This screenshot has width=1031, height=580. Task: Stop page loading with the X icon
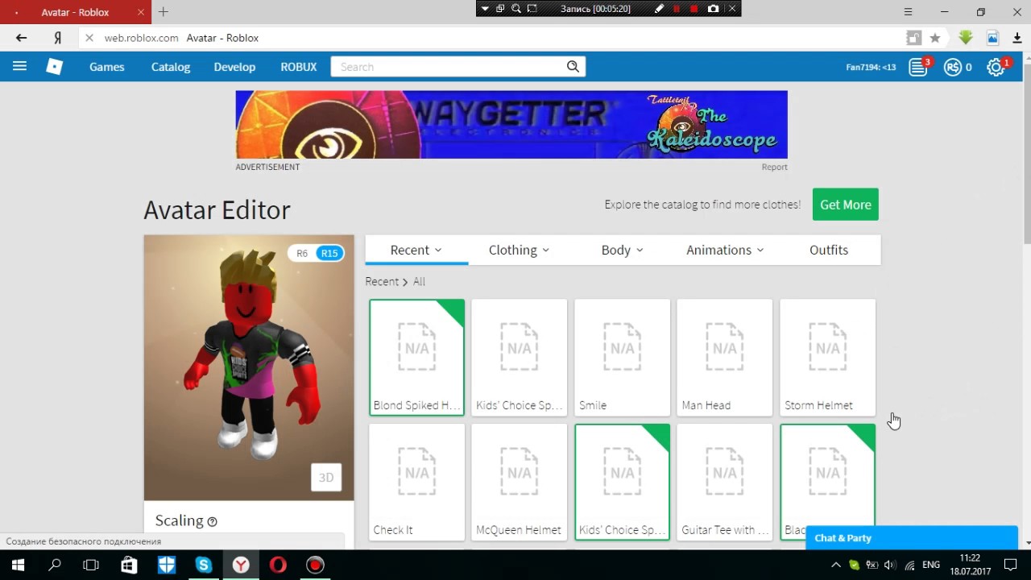tap(89, 38)
